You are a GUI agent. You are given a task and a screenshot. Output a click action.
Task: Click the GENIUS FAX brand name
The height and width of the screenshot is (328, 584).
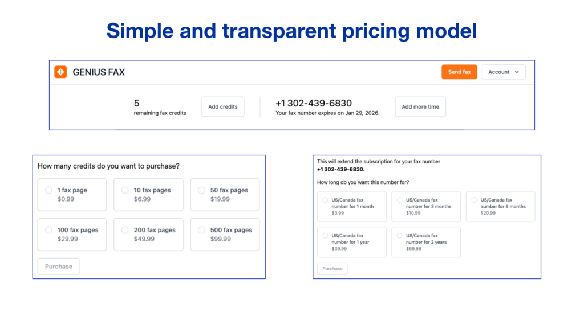tap(99, 72)
